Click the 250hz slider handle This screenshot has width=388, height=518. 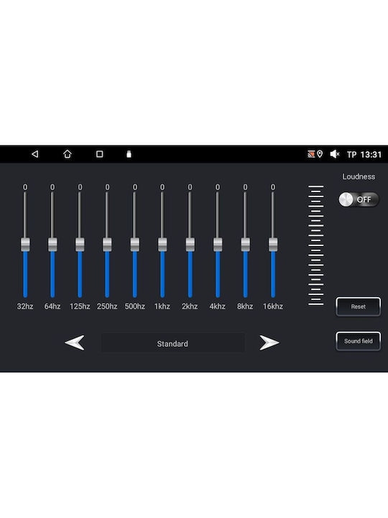tap(107, 245)
